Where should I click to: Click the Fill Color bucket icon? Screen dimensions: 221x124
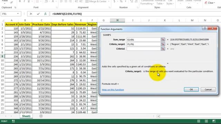coord(46,1)
